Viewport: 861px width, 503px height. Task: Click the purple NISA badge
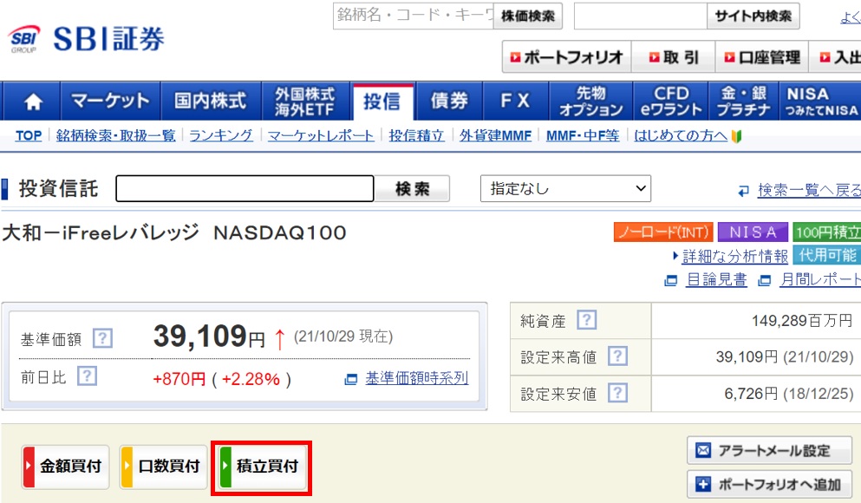point(753,232)
